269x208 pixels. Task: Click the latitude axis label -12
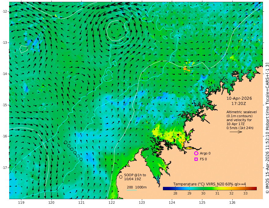pyautogui.click(x=5, y=11)
